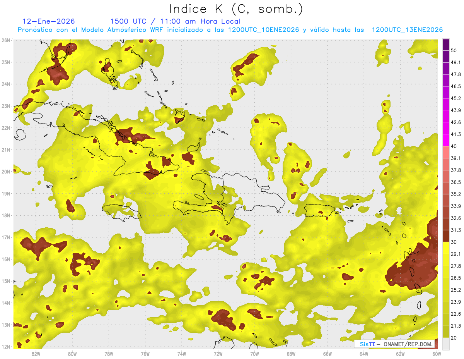Click the longitude label "74W"
This screenshot has height=359, width=464.
tap(182, 354)
